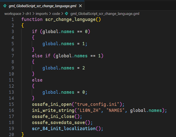Open the imports breadcrumb folder
Screen dimensions: 176x137
[42, 14]
